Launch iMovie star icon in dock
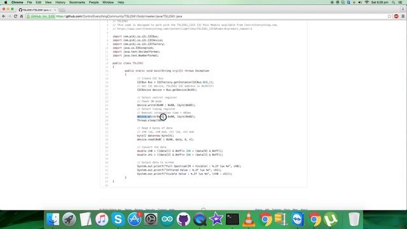 (216, 219)
